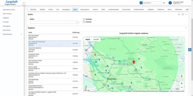The width and height of the screenshot is (193, 96).
Task: Sort by the Label column header
Action: [x=30, y=33]
